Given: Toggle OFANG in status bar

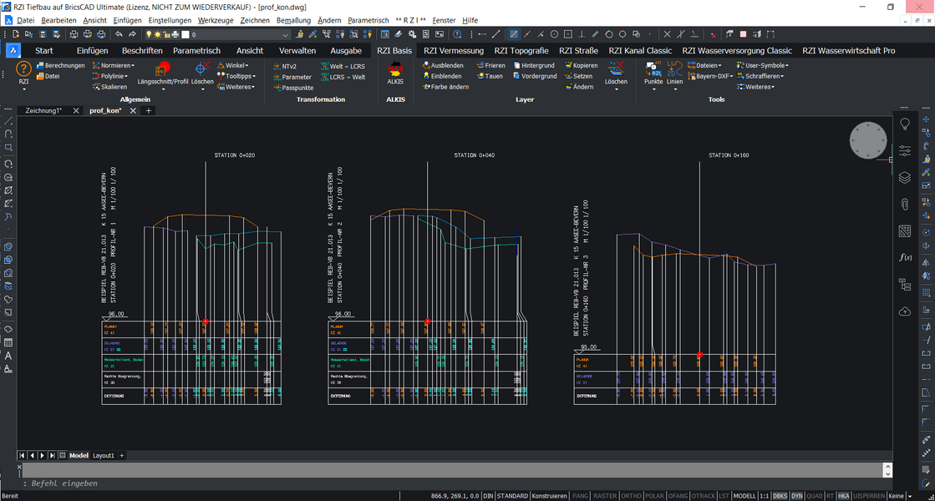Looking at the screenshot, I should tap(678, 496).
